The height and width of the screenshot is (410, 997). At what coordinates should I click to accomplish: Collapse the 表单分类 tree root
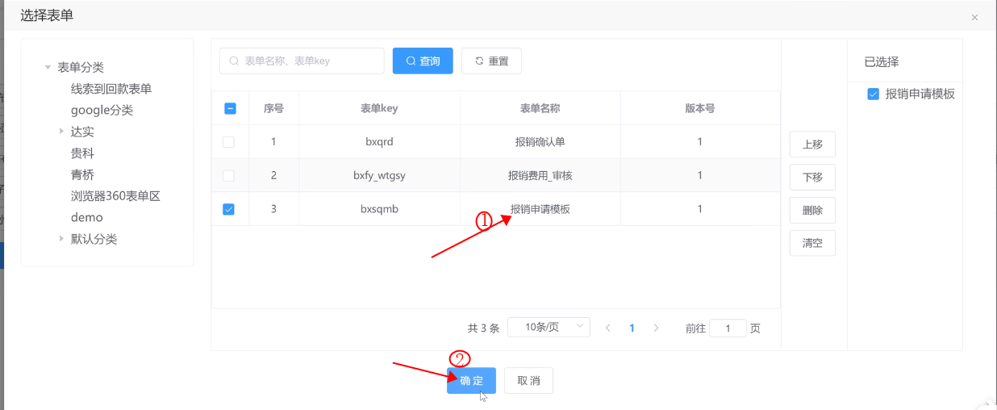(48, 68)
